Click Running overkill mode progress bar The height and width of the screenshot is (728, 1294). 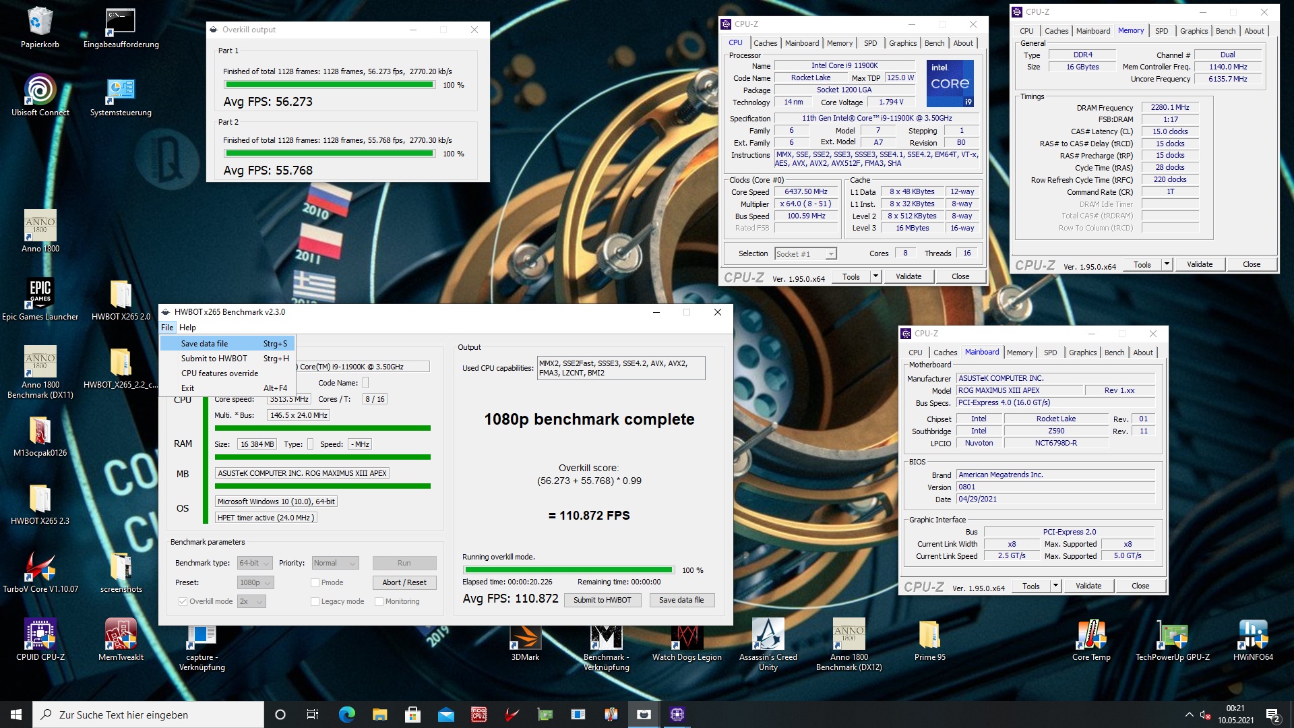point(568,570)
